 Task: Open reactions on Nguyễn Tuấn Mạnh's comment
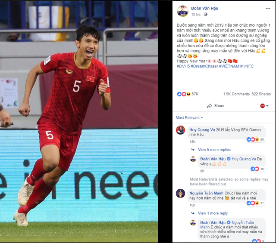[x=256, y=203]
